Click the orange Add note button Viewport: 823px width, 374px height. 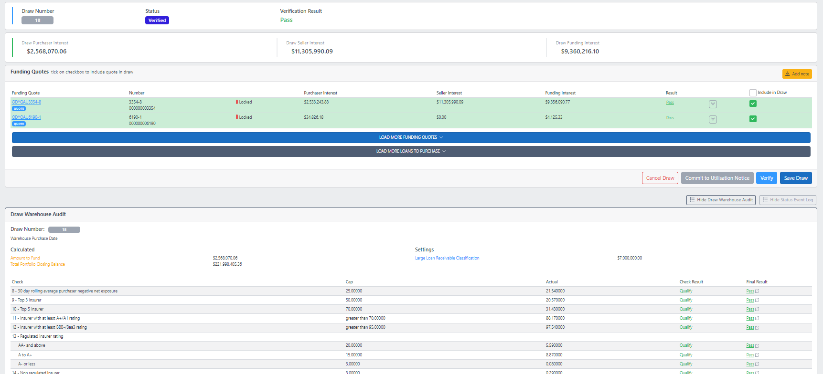tap(797, 74)
